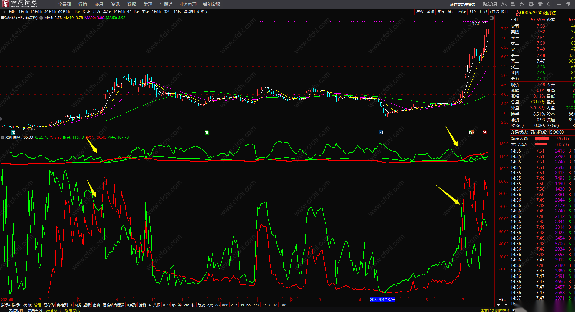Click the left edge arrow handle
Screen dimensions: 575x312
click(1, 119)
